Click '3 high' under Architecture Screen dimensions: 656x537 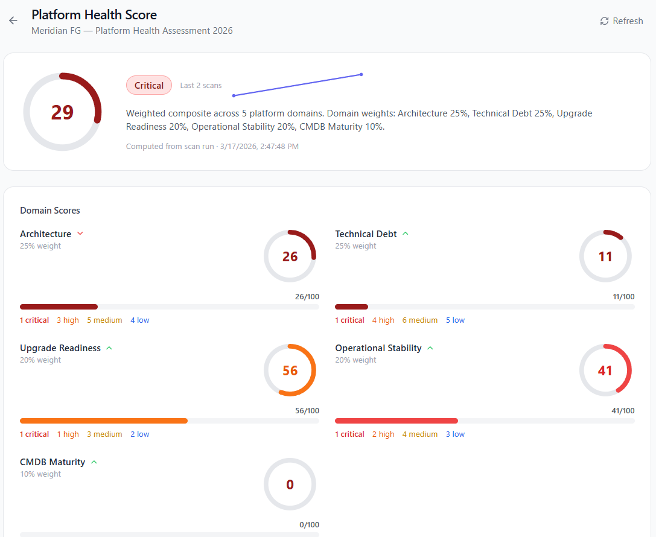click(68, 320)
